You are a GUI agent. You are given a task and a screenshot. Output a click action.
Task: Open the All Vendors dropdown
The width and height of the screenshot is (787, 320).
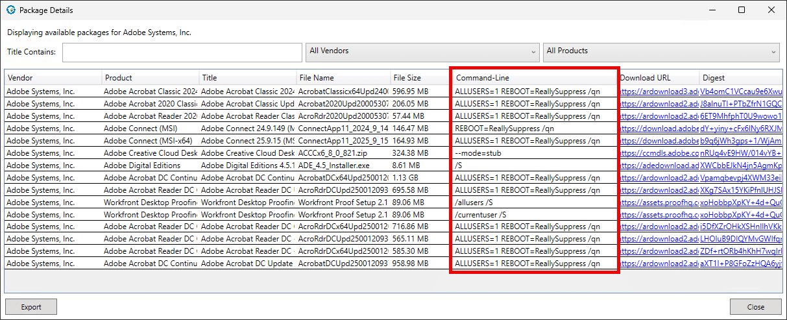click(423, 51)
